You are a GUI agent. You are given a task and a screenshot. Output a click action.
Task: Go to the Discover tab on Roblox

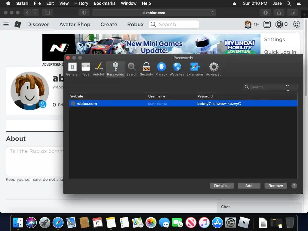coord(38,24)
